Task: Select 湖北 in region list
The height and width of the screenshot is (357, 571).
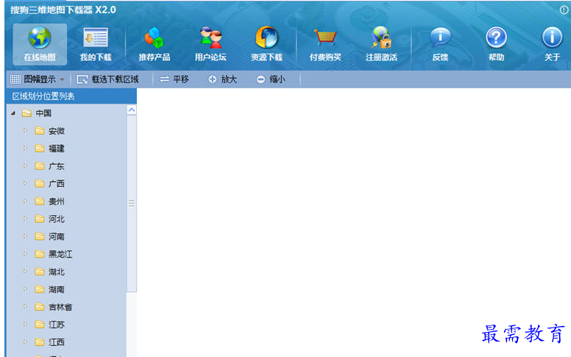Action: click(x=57, y=272)
